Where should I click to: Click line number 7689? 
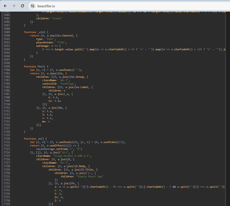(x=7, y=32)
